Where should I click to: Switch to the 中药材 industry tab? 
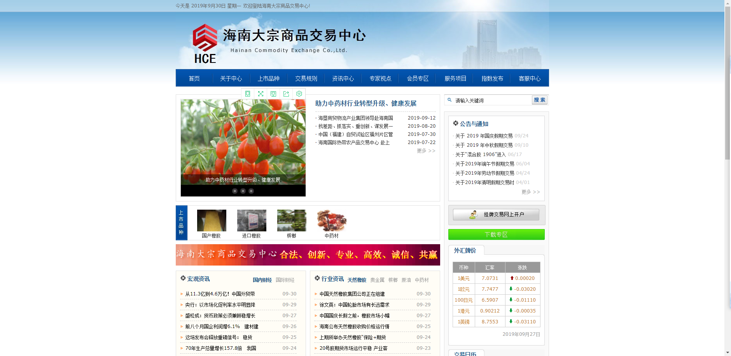tap(421, 280)
